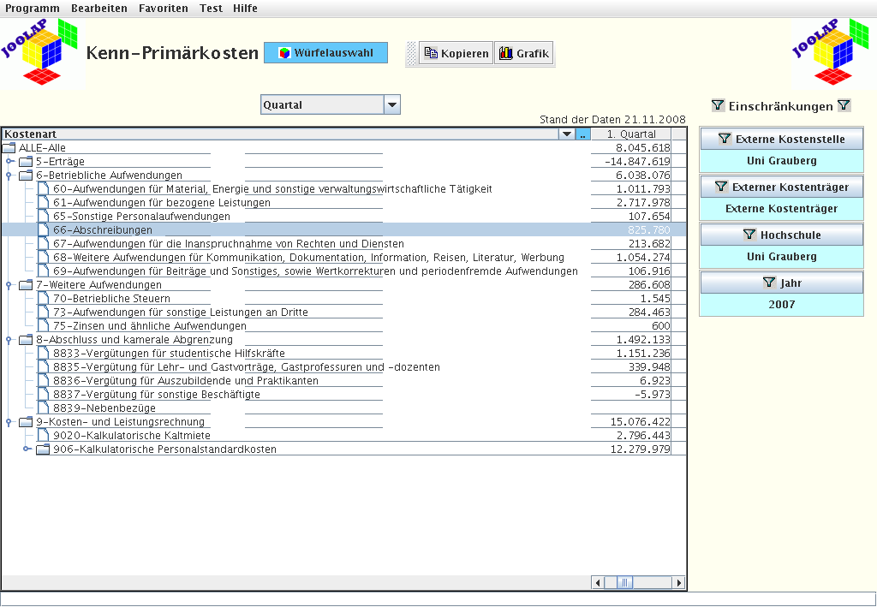Image resolution: width=877 pixels, height=607 pixels.
Task: Click the folder icon of 5-Erträge
Action: tap(26, 162)
